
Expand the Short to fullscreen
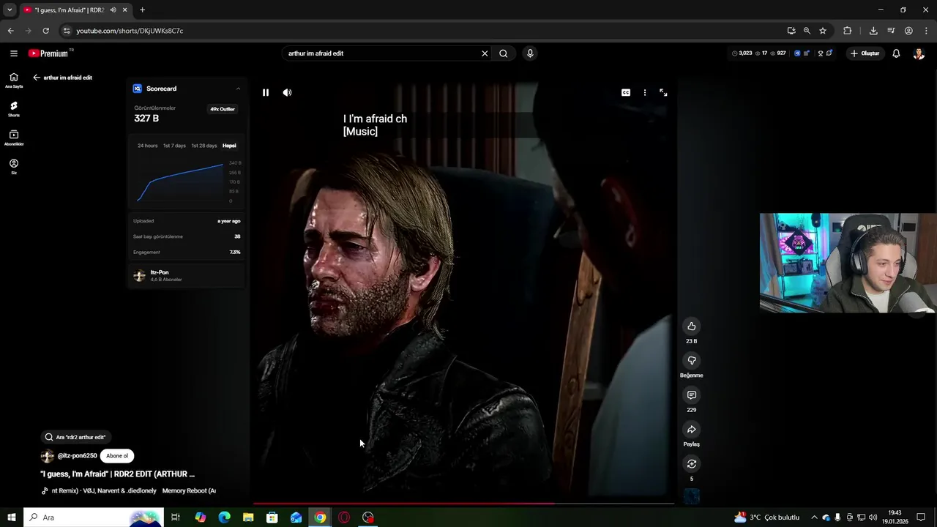tap(663, 93)
